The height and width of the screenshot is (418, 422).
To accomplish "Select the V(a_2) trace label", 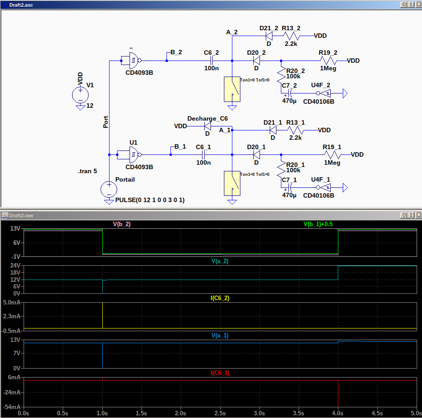I will [219, 261].
